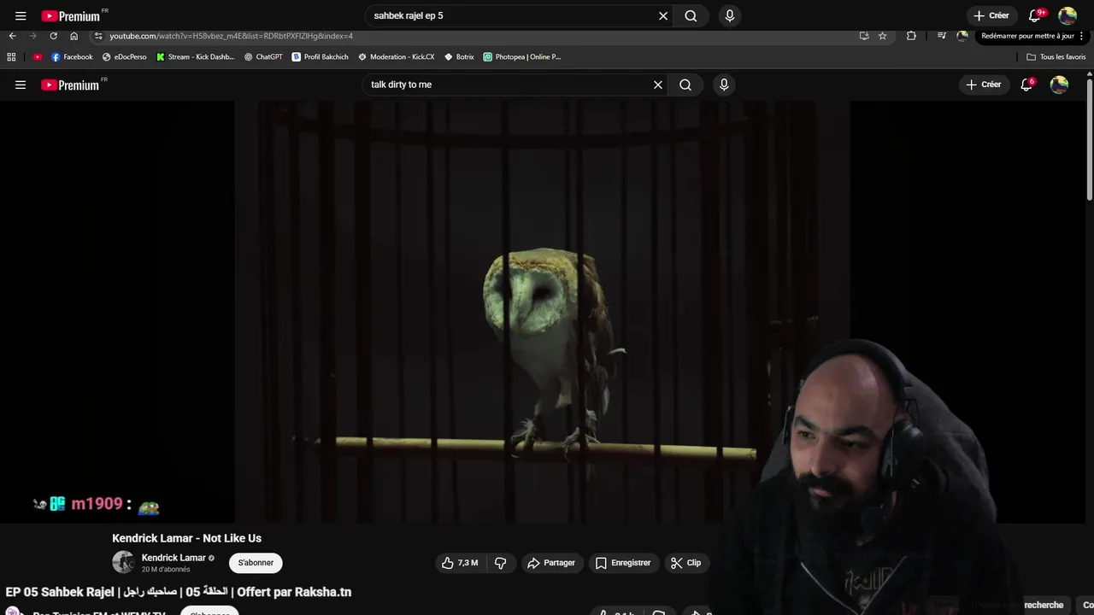Open the eDocPerso bookmark
The height and width of the screenshot is (615, 1094).
(x=125, y=57)
